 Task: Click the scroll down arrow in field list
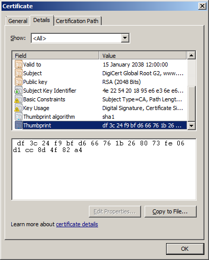coord(192,126)
